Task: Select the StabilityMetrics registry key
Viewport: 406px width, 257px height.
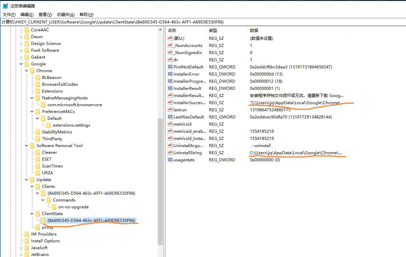Action: [x=57, y=132]
